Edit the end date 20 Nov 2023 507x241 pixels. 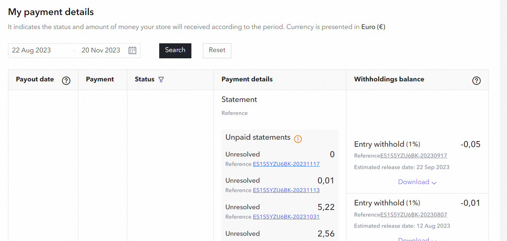point(101,50)
